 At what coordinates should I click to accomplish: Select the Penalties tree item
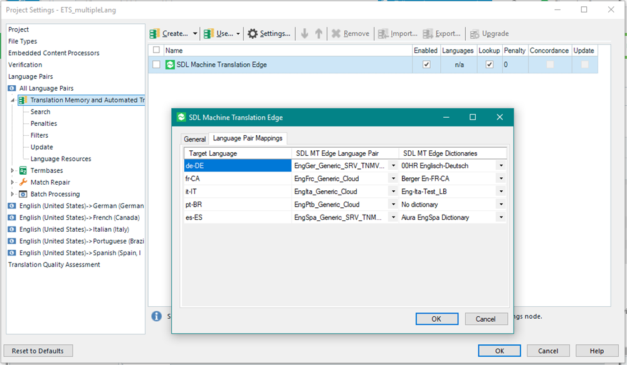44,124
